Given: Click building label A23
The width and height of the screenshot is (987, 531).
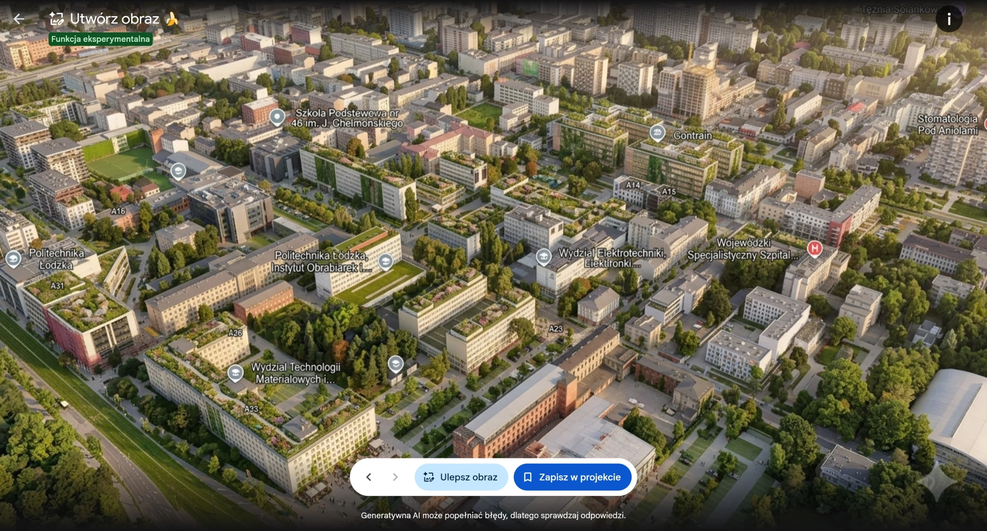Looking at the screenshot, I should pos(555,328).
